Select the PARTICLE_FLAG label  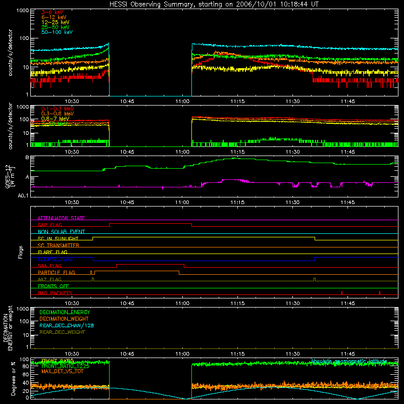point(57,272)
